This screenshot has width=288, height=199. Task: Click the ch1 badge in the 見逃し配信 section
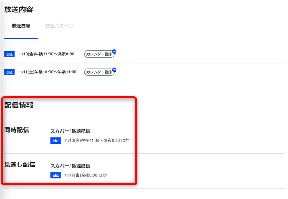[x=56, y=175]
